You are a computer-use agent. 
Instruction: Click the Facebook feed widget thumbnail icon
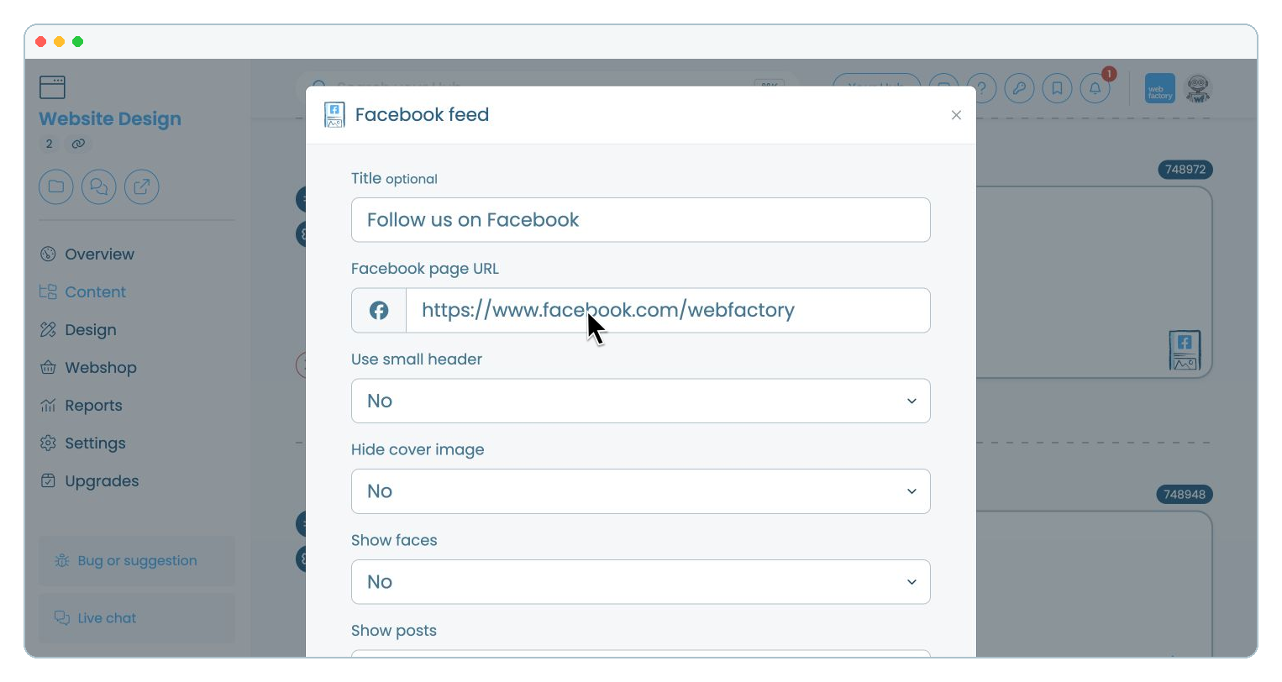(x=1185, y=350)
